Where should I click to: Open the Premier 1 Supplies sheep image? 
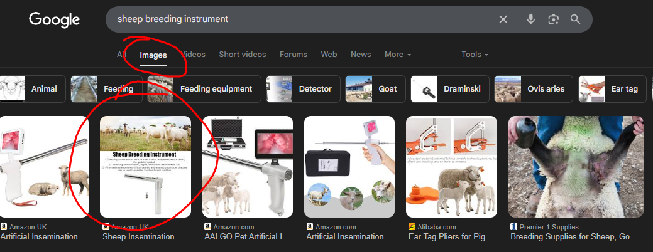(576, 167)
